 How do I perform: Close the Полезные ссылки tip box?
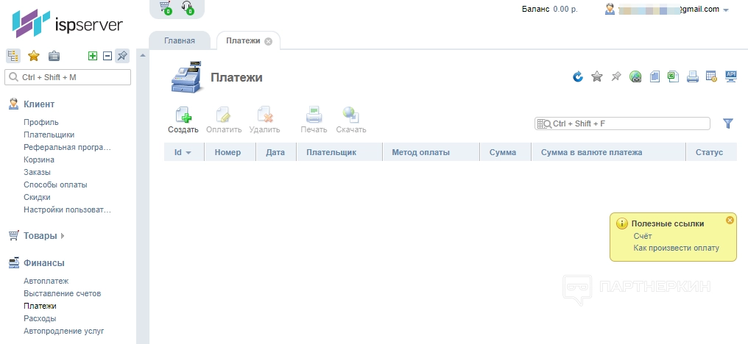click(730, 220)
